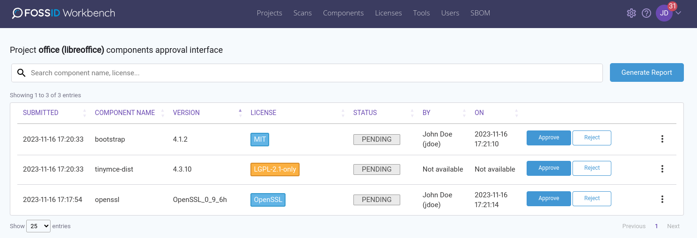Open the kebab menu for bootstrap
697x238 pixels.
pos(662,139)
